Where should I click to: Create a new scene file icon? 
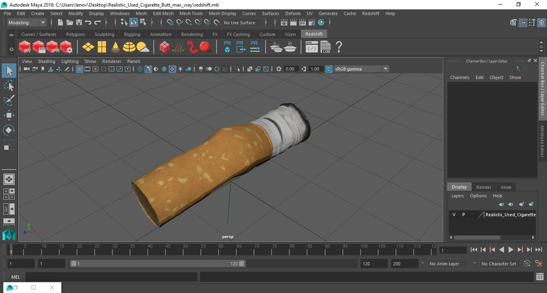60,22
